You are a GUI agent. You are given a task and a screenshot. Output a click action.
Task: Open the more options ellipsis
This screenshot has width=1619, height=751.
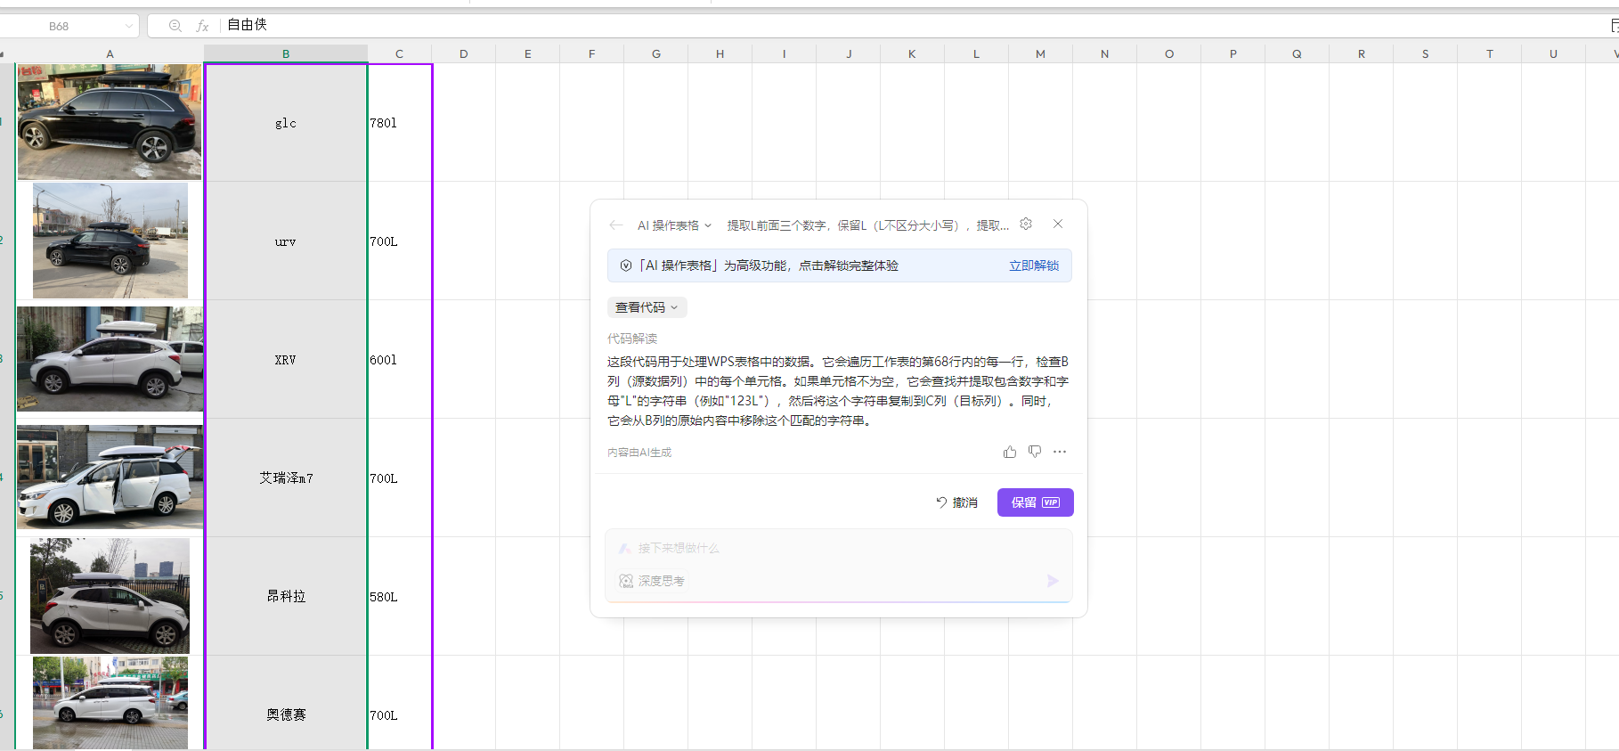click(1060, 452)
